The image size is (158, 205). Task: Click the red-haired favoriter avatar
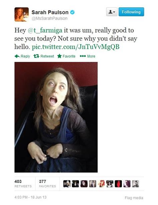(101, 184)
